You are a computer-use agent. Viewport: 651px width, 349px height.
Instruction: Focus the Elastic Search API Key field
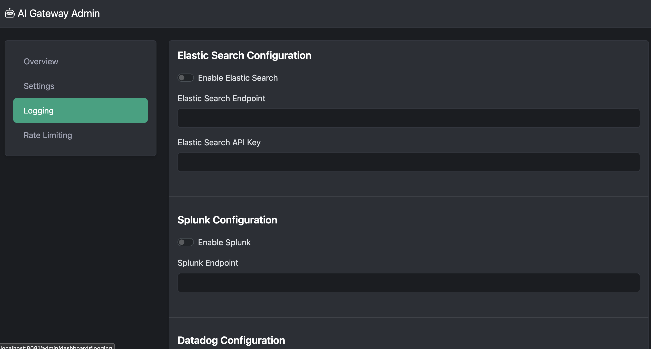[x=408, y=162]
